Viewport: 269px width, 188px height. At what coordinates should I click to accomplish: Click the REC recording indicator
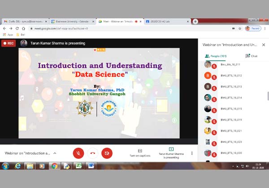coord(9,43)
